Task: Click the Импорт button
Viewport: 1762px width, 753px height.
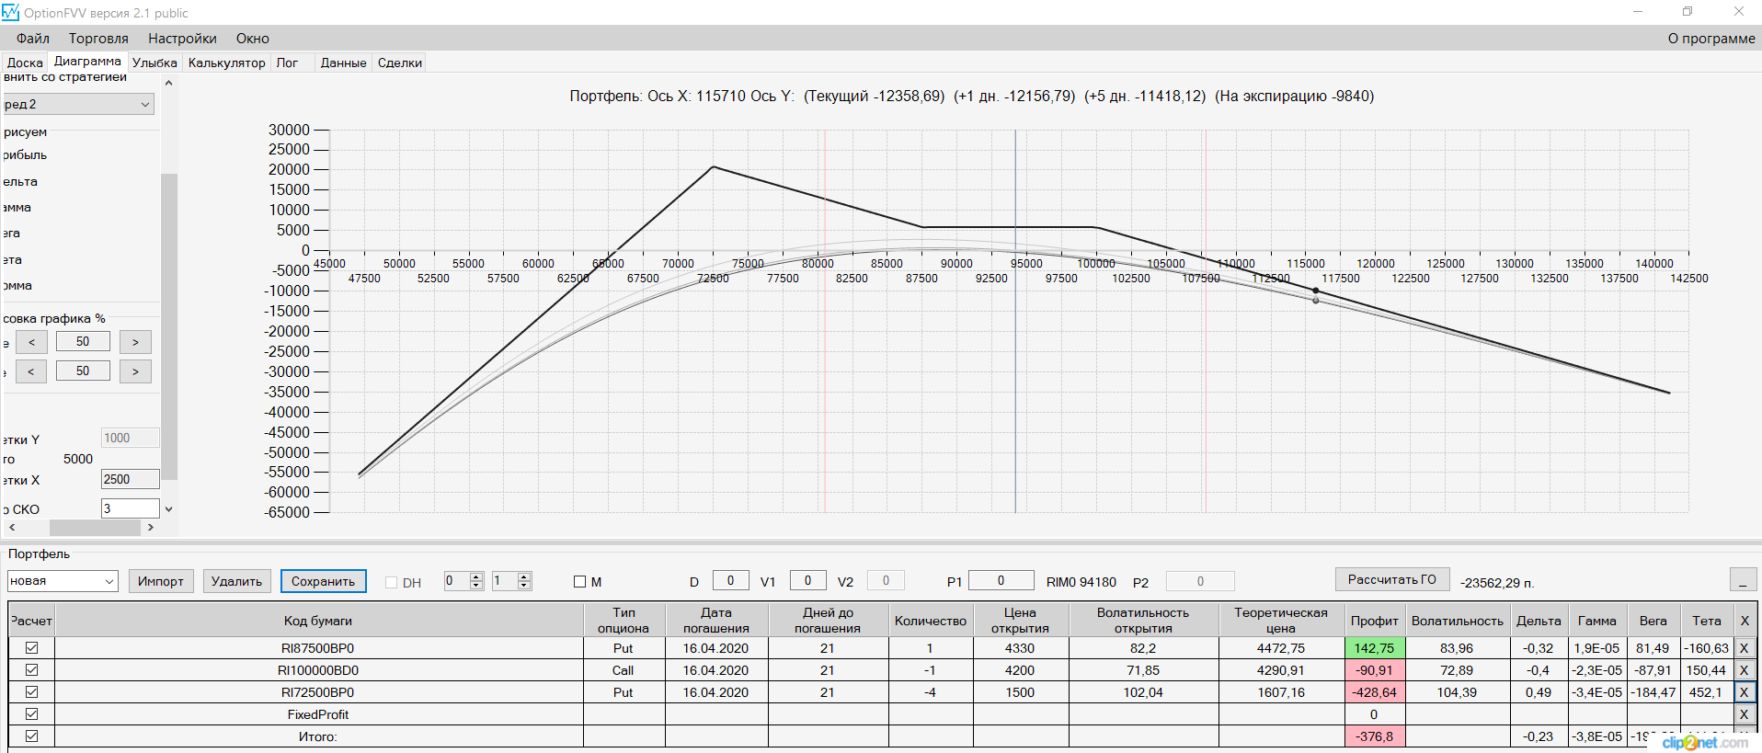Action: click(161, 581)
